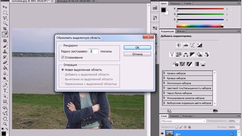Add a Gradient Map adjustment
Viewport: 242px width, 136px height.
pyautogui.click(x=196, y=64)
